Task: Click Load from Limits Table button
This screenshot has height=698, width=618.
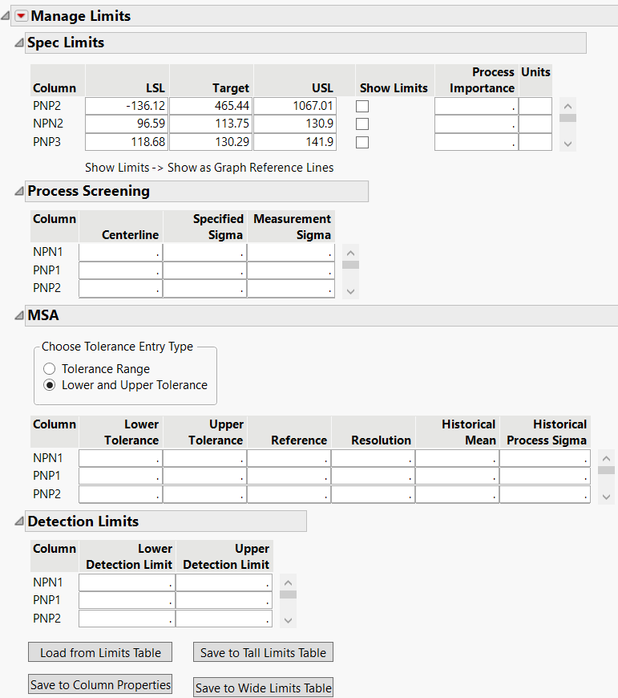Action: click(x=100, y=653)
